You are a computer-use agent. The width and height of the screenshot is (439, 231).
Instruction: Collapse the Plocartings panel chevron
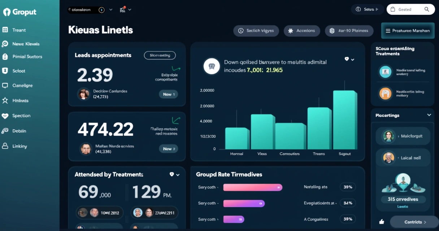(429, 115)
